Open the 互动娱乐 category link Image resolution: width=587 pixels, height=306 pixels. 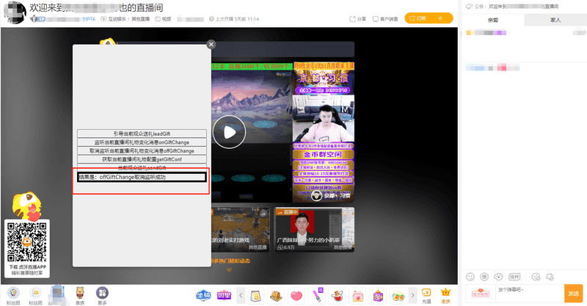117,19
